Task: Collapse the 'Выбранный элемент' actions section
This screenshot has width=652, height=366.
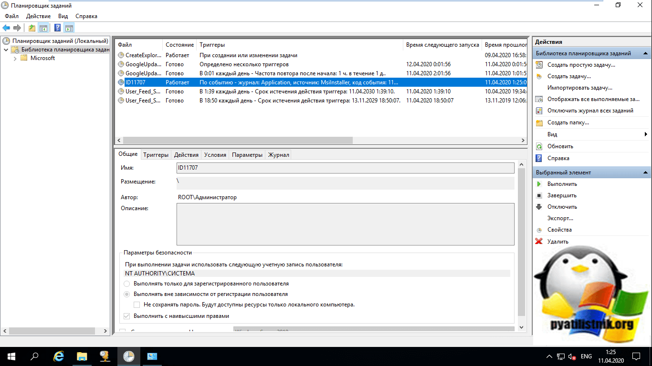Action: coord(645,173)
